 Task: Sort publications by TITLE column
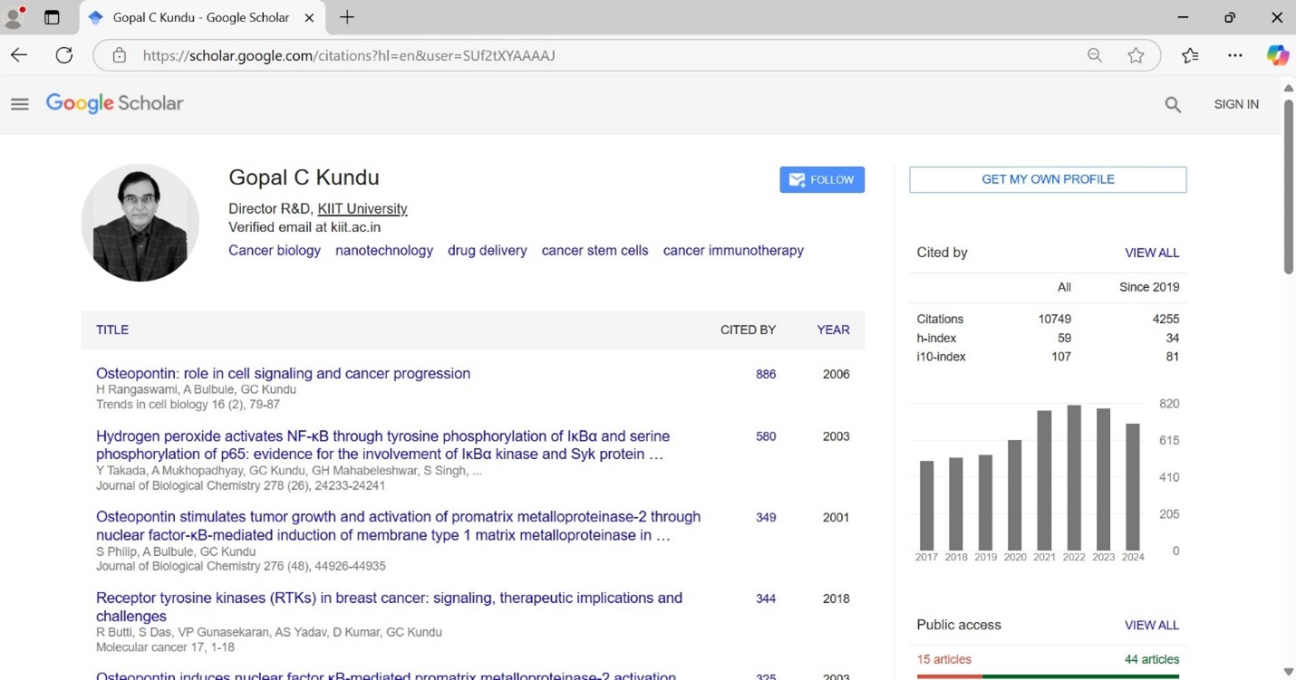click(112, 330)
